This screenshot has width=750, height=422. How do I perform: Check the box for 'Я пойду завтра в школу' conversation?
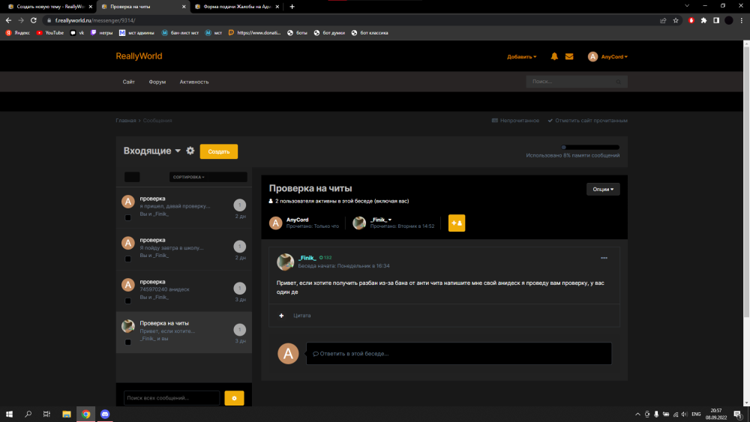[x=127, y=259]
